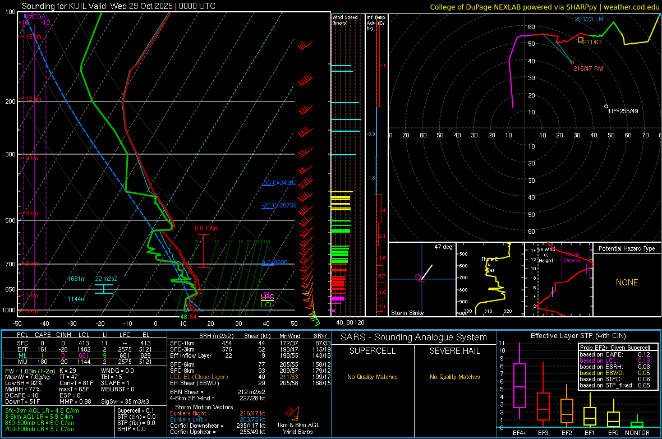Click the 0 C=9680' freezing level label
662x439 pixels.
tap(275, 262)
